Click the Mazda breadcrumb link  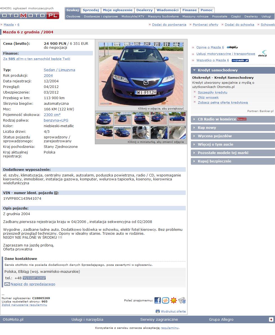pos(9,25)
